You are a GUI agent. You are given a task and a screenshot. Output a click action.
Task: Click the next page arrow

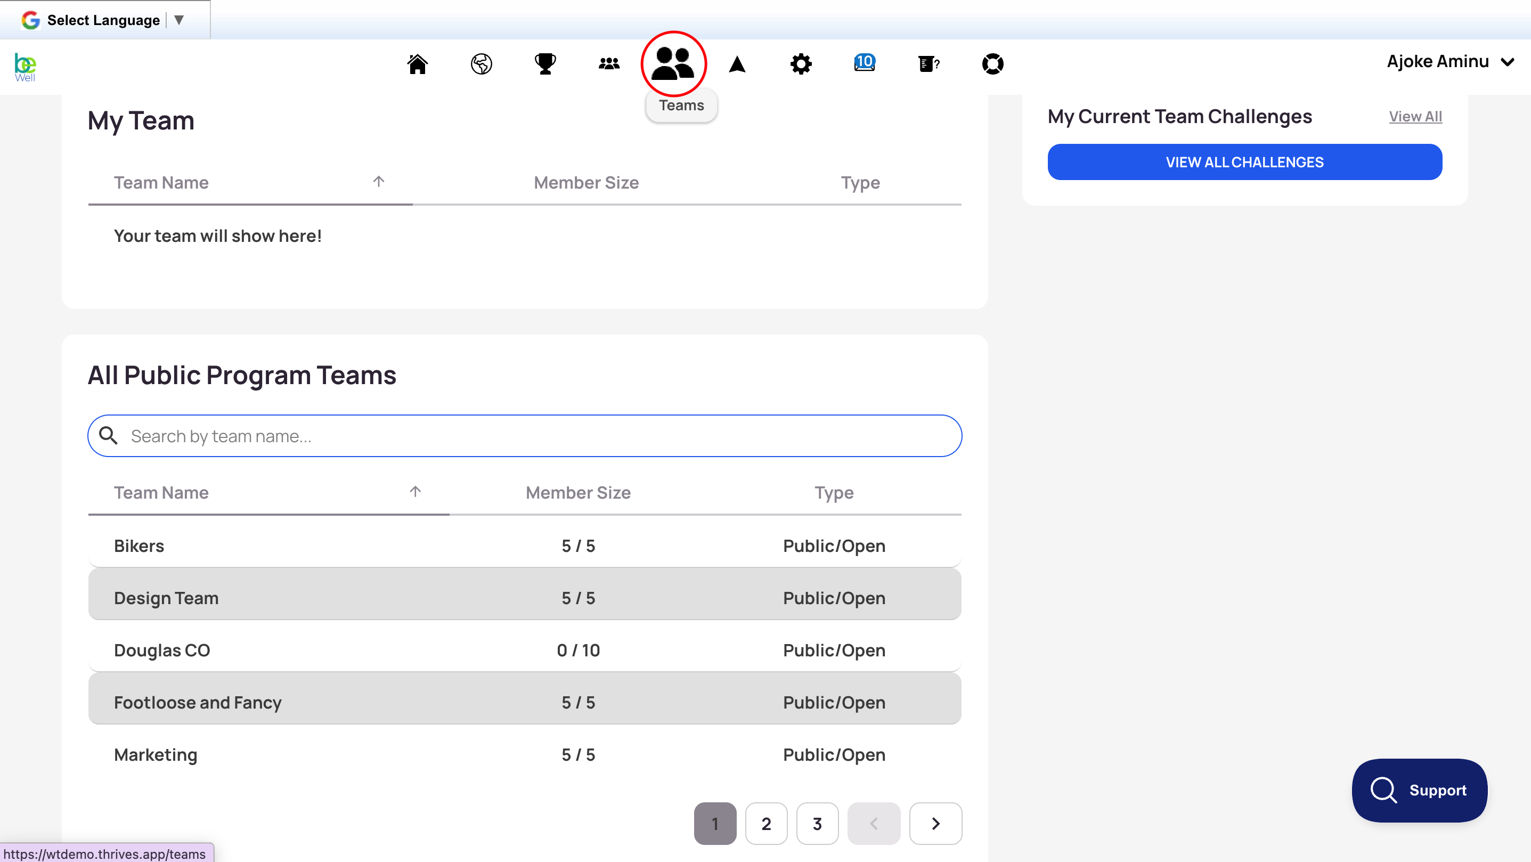tap(935, 823)
